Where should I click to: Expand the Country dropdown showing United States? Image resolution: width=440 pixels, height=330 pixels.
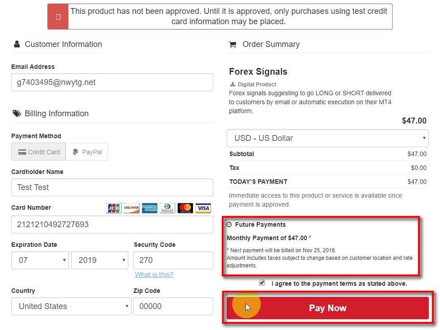[71, 306]
